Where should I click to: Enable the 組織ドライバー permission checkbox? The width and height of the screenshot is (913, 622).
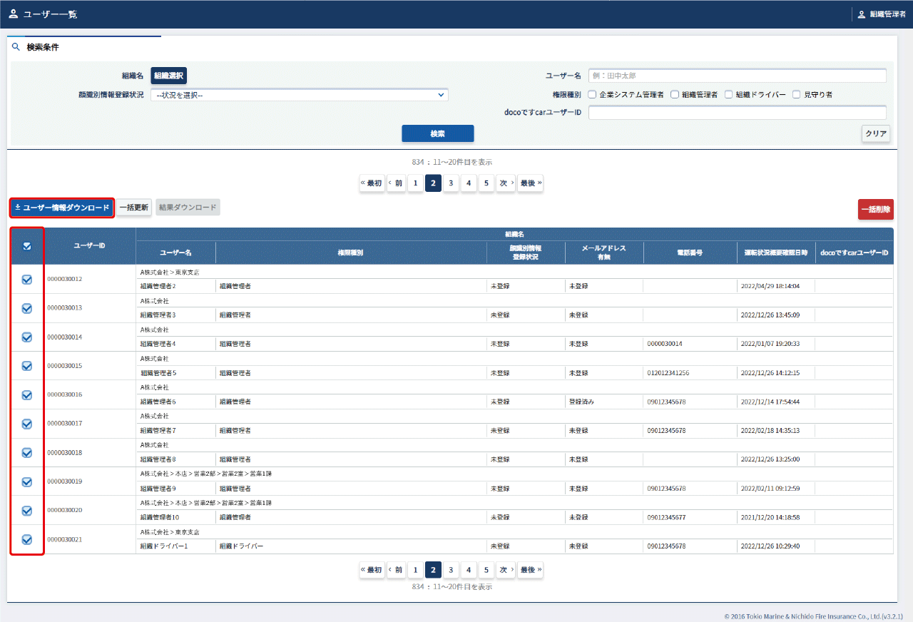[729, 94]
